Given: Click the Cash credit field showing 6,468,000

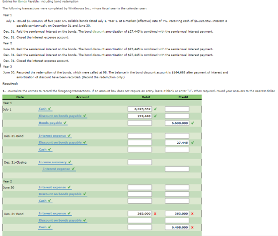Looking at the screenshot, I should pyautogui.click(x=177, y=228).
